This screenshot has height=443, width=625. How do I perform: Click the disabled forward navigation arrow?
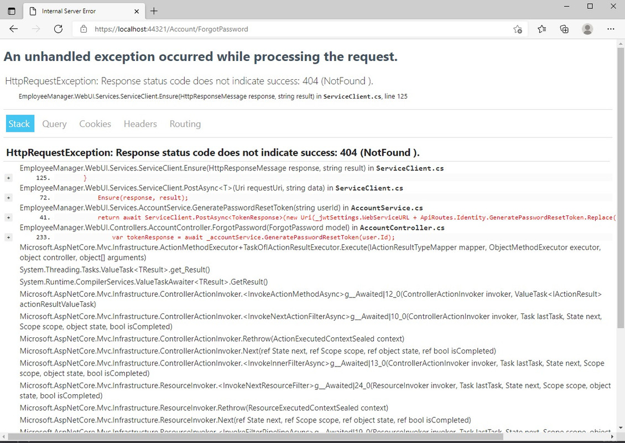[x=36, y=29]
